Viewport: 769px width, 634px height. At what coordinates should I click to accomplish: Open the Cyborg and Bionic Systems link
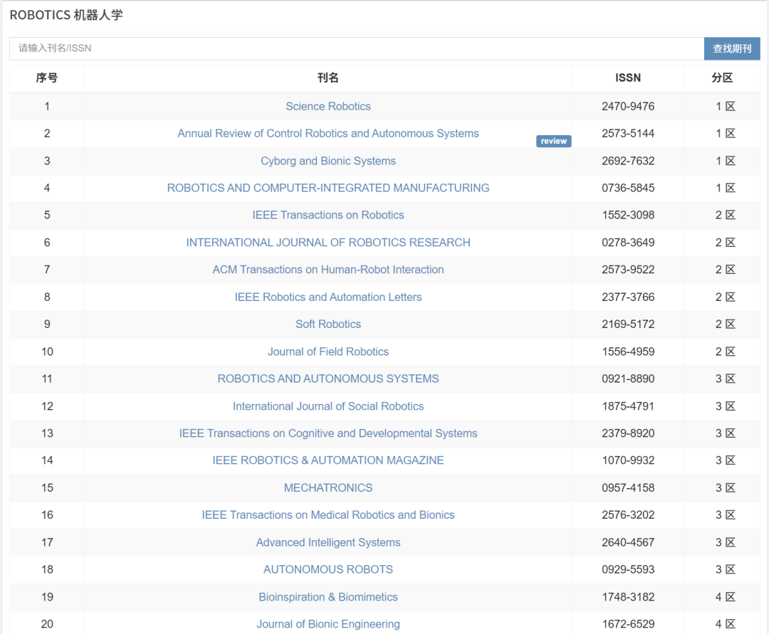click(328, 161)
